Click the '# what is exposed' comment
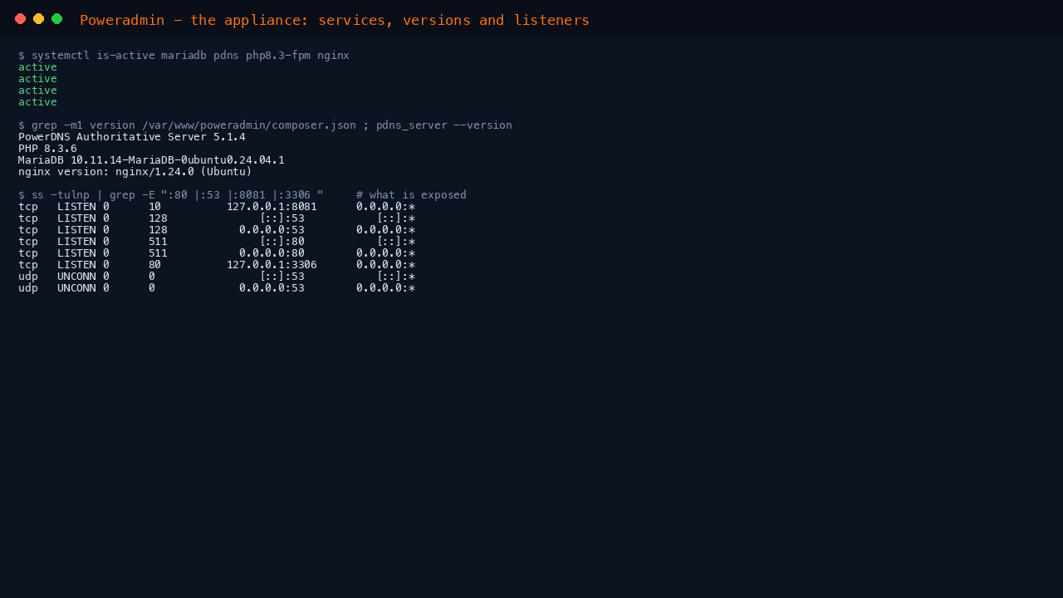This screenshot has height=598, width=1063. coord(411,195)
